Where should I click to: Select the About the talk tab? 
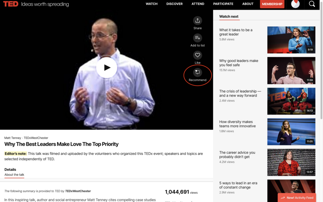click(14, 175)
